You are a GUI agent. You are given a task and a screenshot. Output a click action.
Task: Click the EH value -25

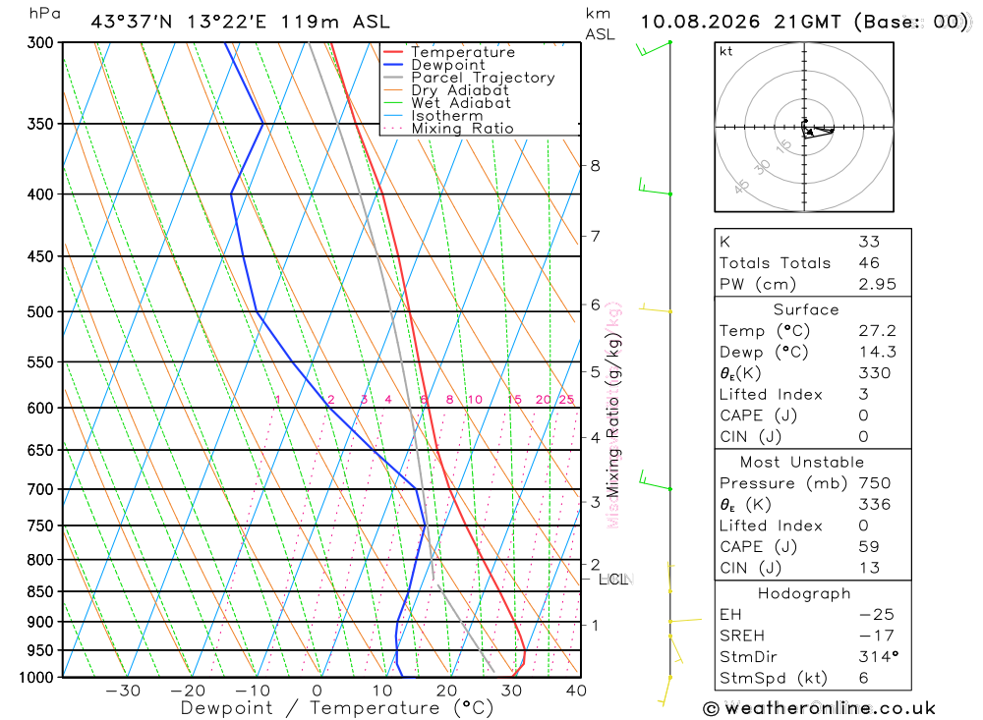[877, 615]
